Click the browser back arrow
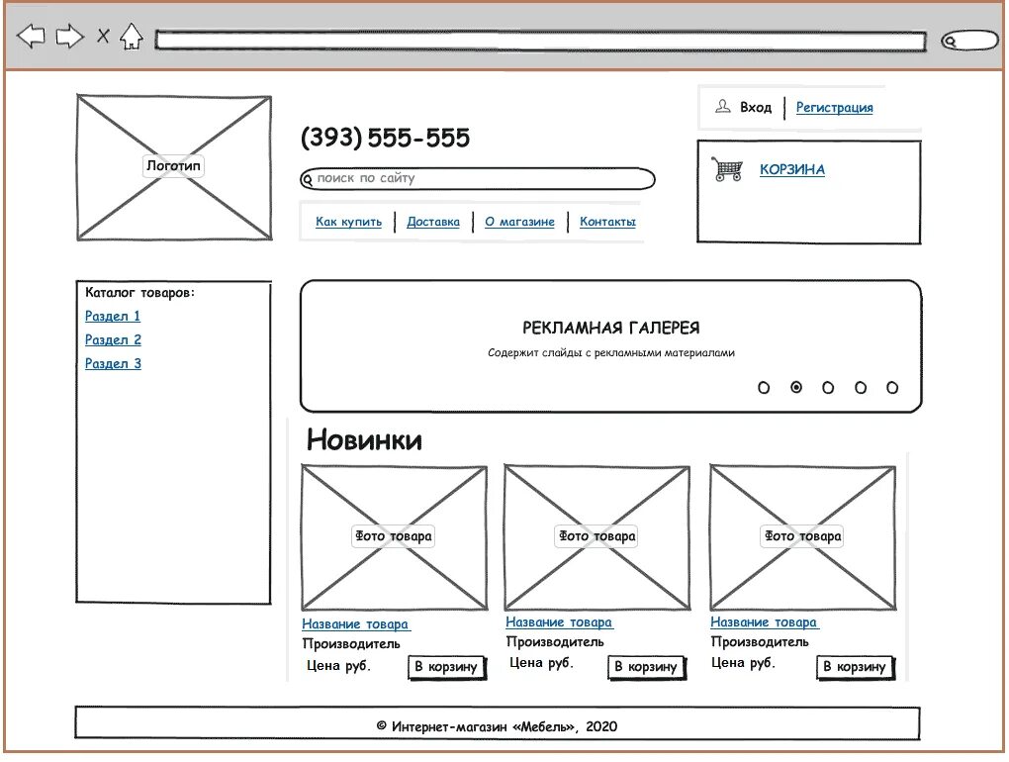This screenshot has height=762, width=1009. tap(31, 36)
